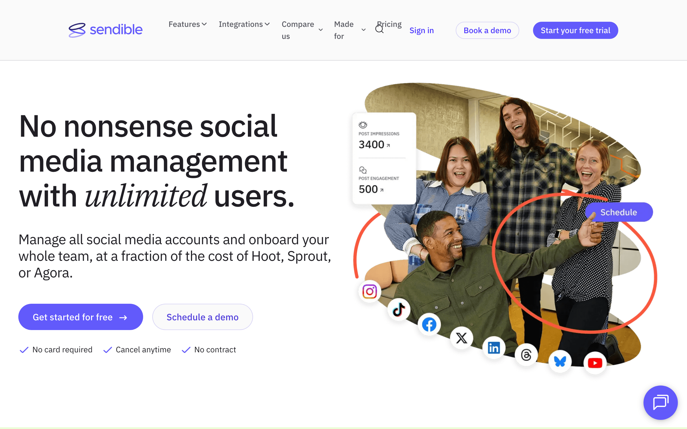Click the TikTok icon

(399, 309)
